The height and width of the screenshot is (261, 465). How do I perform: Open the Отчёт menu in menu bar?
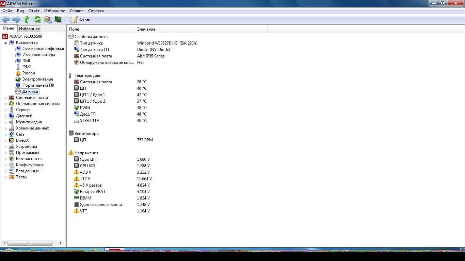(x=34, y=11)
